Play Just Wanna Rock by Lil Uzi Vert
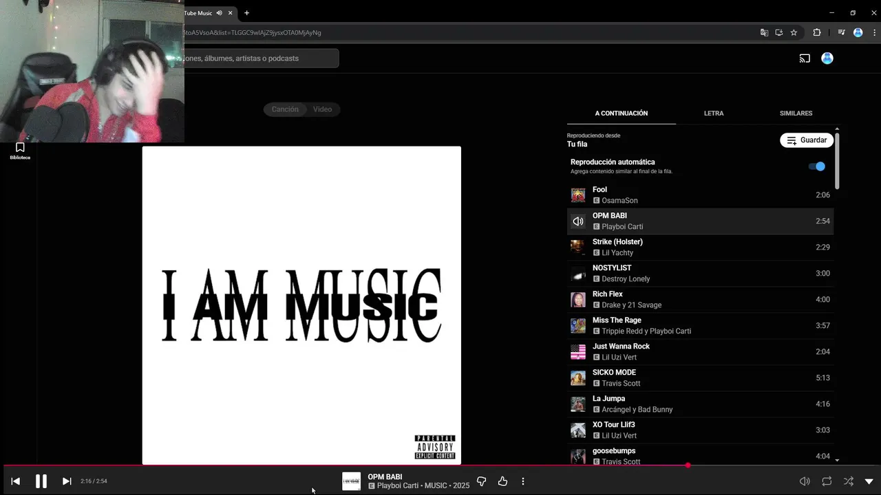 pyautogui.click(x=700, y=352)
